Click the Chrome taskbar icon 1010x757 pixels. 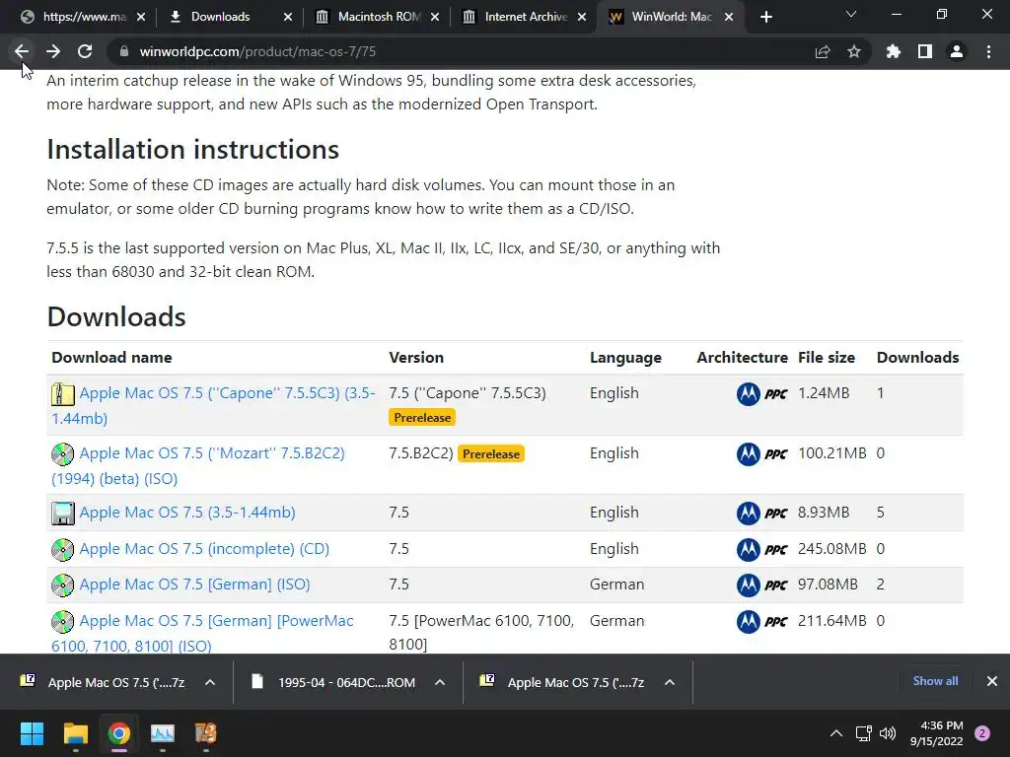(x=119, y=733)
